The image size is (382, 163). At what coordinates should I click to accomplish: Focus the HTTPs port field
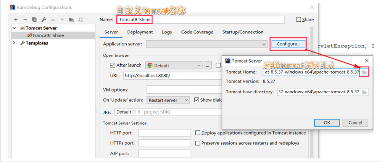coord(165,143)
